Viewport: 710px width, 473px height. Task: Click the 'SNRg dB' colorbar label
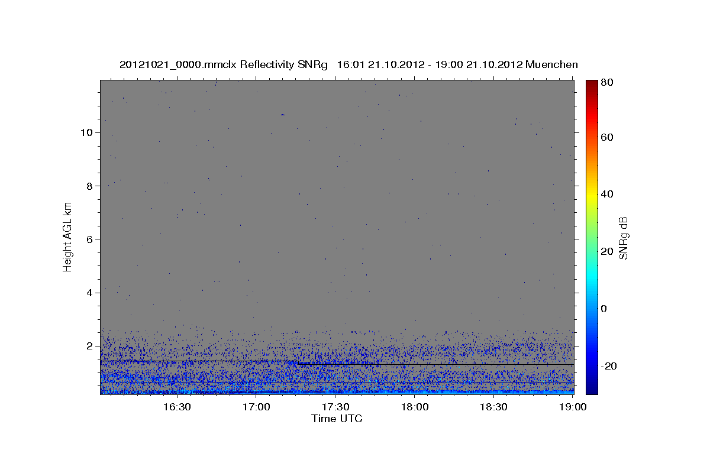(x=624, y=238)
